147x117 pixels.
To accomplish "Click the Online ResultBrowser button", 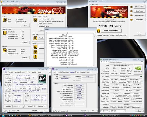I will click(x=111, y=30).
